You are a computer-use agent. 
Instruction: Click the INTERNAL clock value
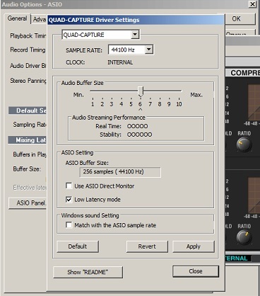pos(120,62)
